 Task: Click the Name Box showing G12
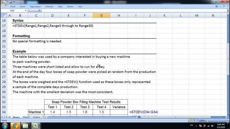(13, 10)
